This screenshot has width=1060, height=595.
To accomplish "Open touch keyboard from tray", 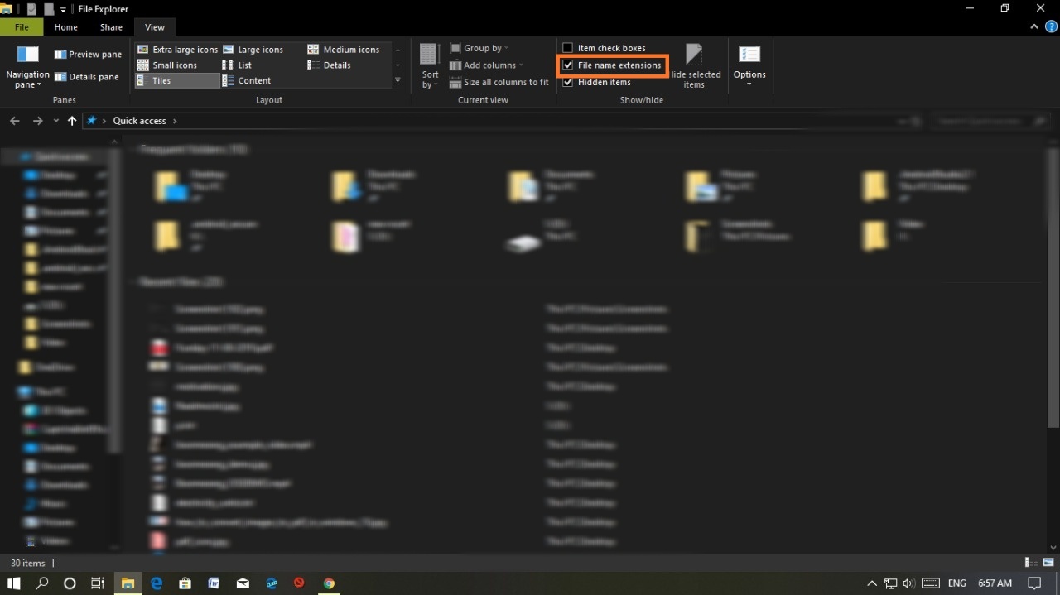I will [930, 583].
